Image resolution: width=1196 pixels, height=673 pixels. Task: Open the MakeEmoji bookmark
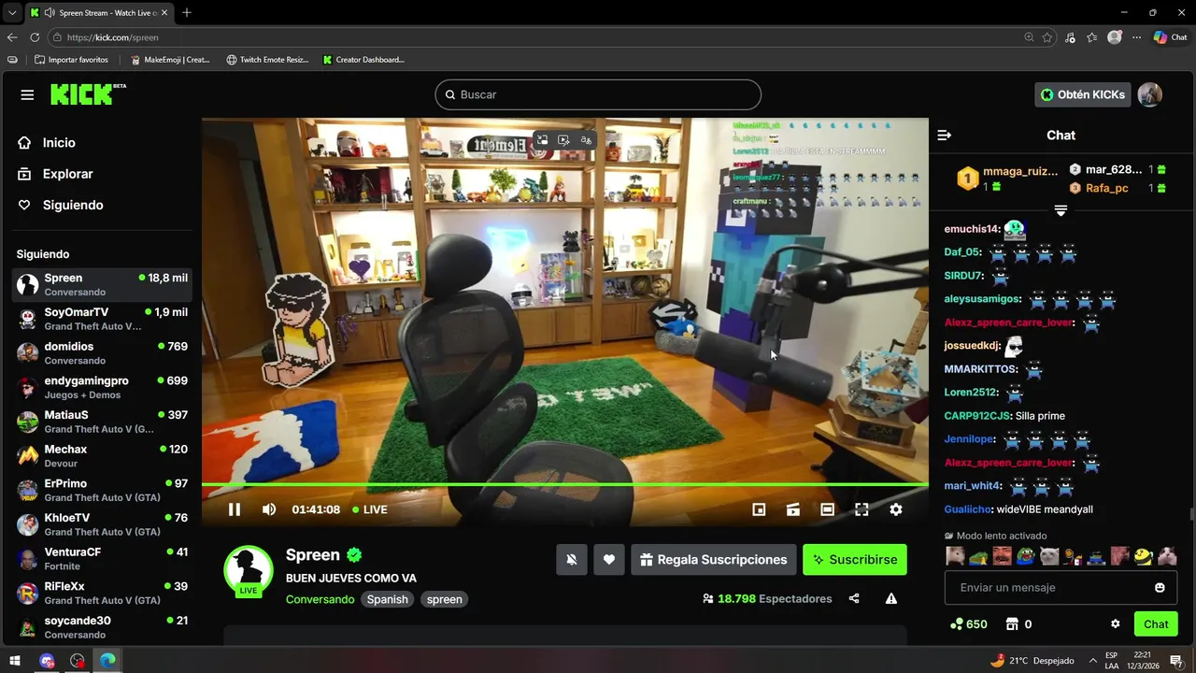pos(169,60)
